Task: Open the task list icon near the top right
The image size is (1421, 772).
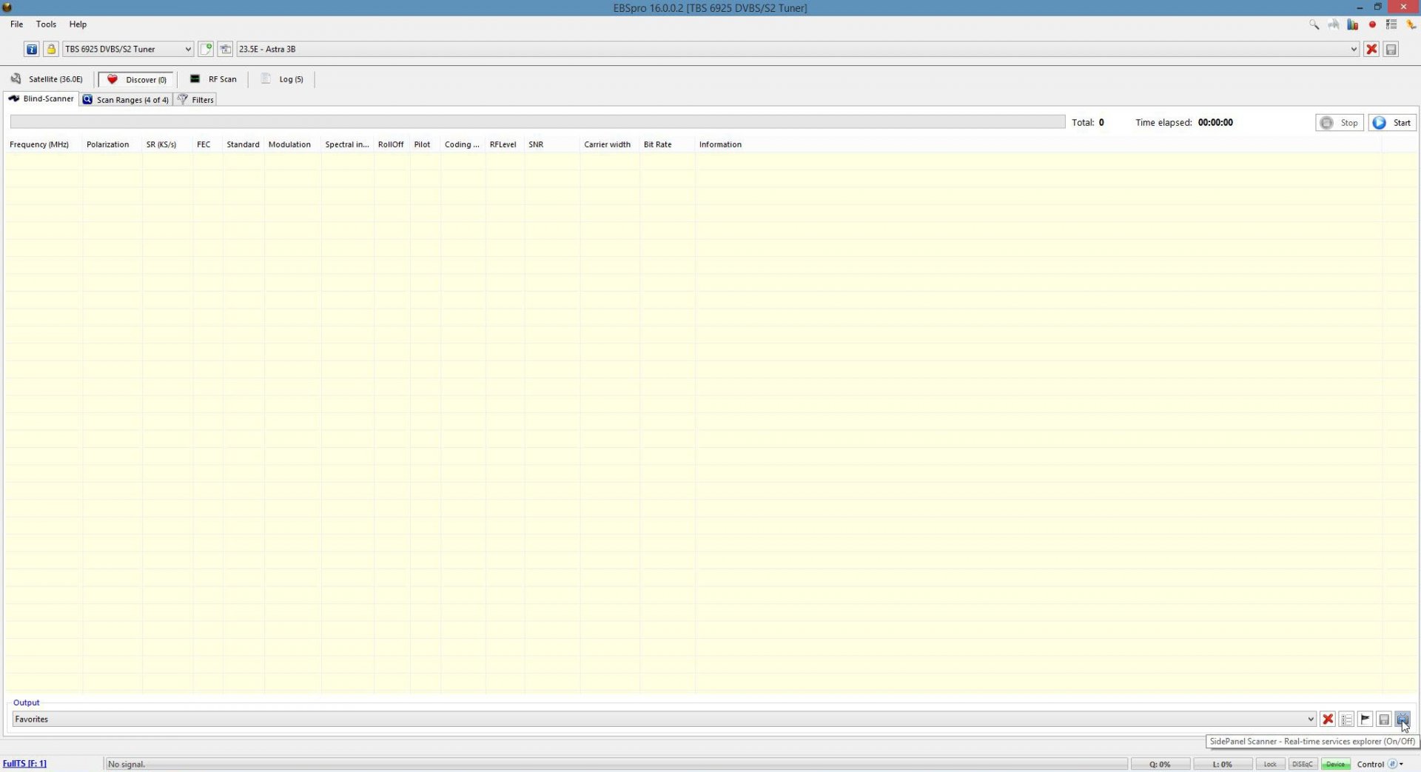Action: pyautogui.click(x=1391, y=24)
